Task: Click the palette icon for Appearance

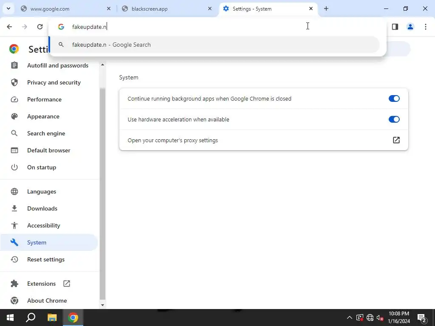Action: pyautogui.click(x=14, y=116)
